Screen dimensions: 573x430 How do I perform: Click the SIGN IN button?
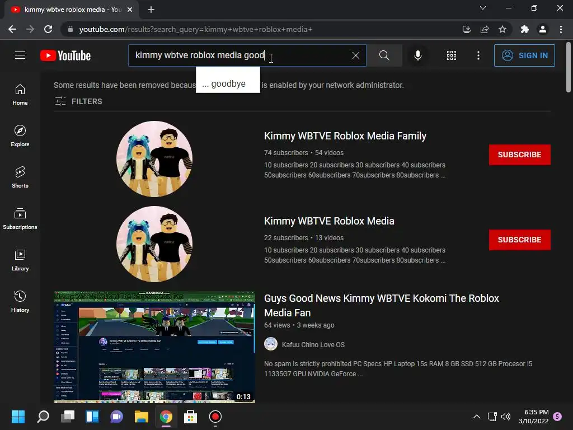524,55
